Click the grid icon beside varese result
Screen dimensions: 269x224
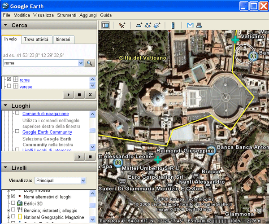pyautogui.click(x=16, y=86)
